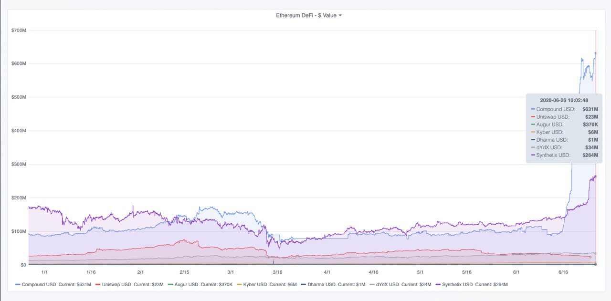Click the 1/1 date label on the x-axis
611x301 pixels.
click(44, 272)
